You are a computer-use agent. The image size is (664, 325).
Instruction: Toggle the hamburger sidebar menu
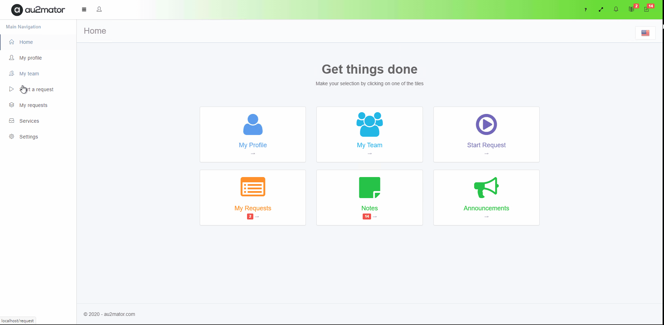84,9
